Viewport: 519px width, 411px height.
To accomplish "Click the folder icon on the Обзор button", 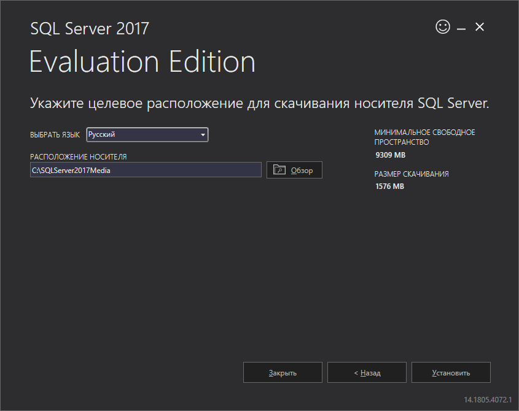I will [279, 170].
